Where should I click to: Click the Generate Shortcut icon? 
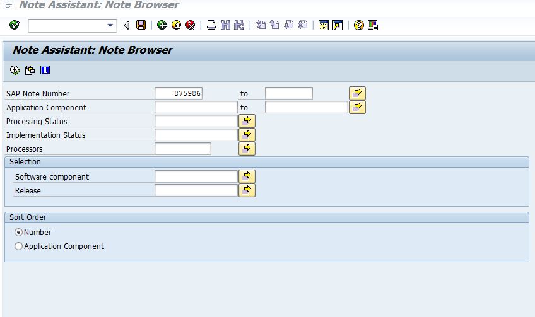pos(338,25)
